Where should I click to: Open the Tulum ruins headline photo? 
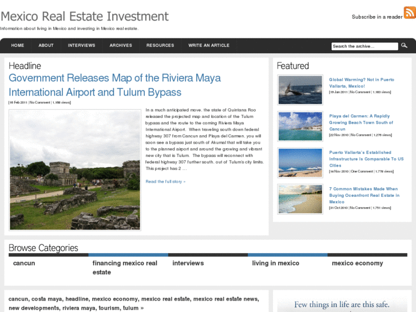tap(75, 170)
